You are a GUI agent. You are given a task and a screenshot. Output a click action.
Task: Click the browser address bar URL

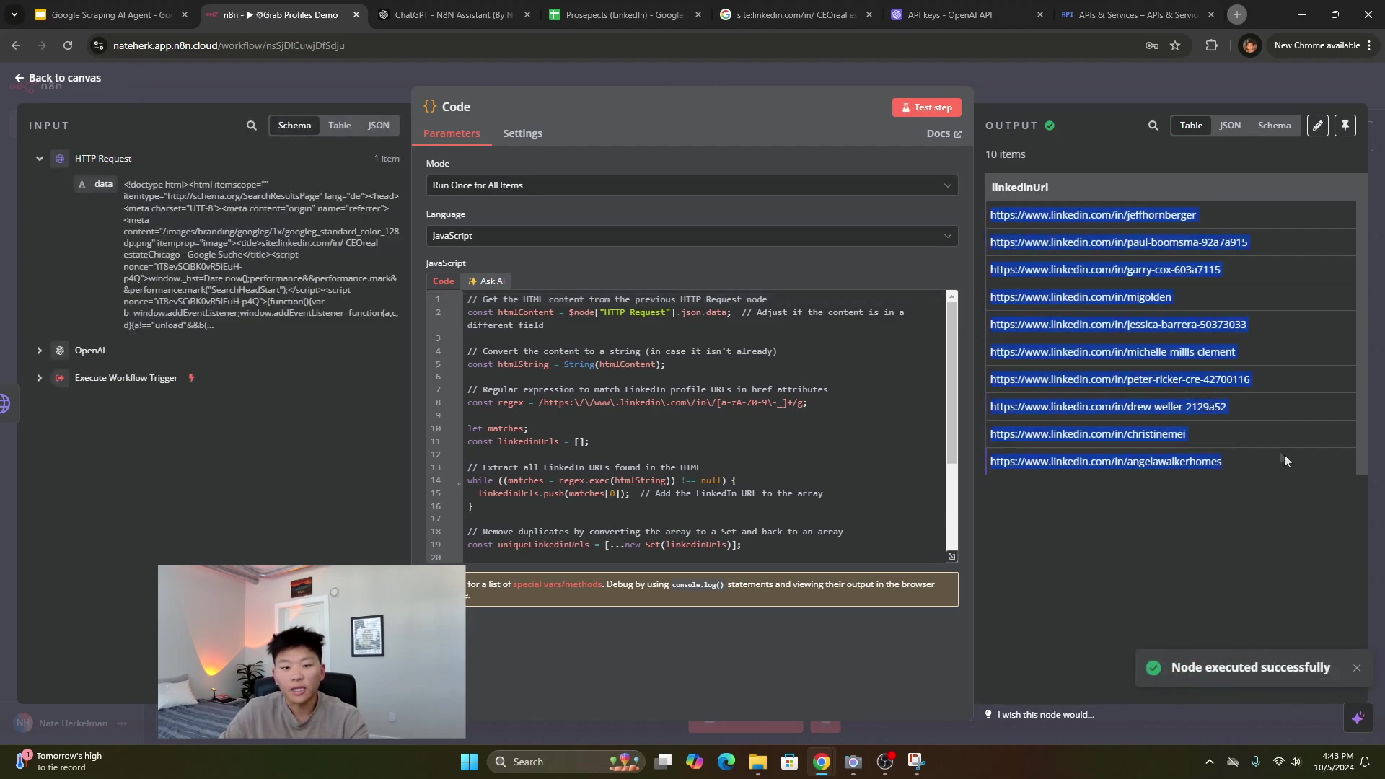[229, 45]
